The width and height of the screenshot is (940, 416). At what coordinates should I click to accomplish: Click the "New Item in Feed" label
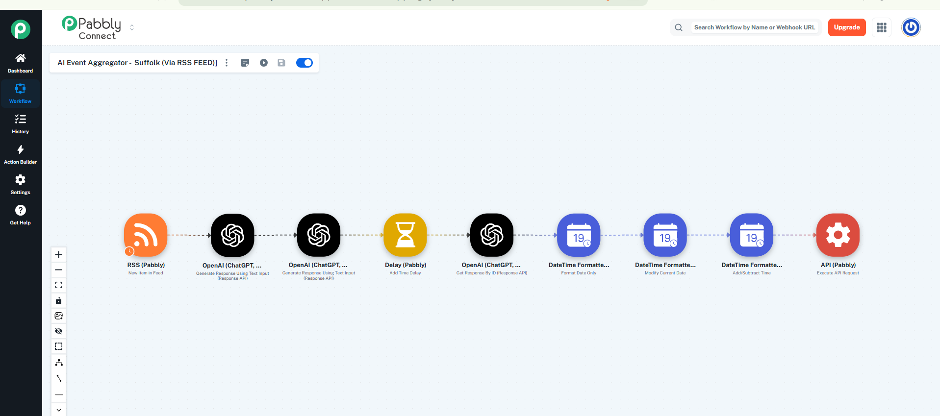pos(146,273)
